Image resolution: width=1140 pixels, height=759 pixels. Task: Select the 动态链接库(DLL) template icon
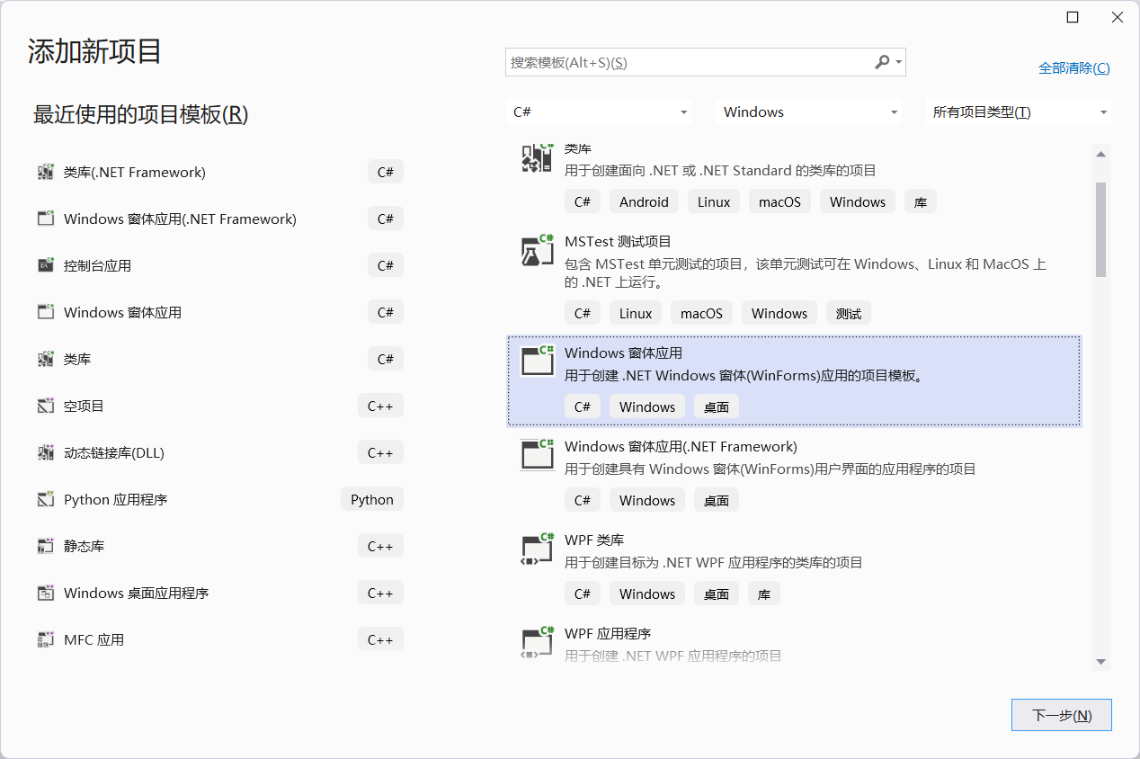(x=46, y=452)
